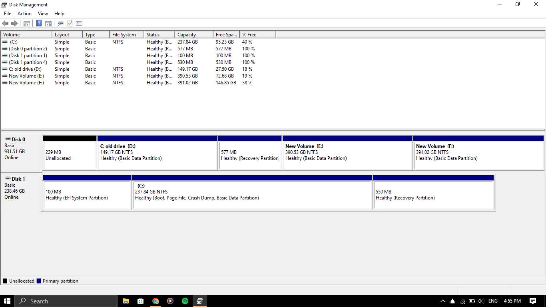Click the checklist toolbar icon
This screenshot has height=307, width=546.
pos(79,24)
